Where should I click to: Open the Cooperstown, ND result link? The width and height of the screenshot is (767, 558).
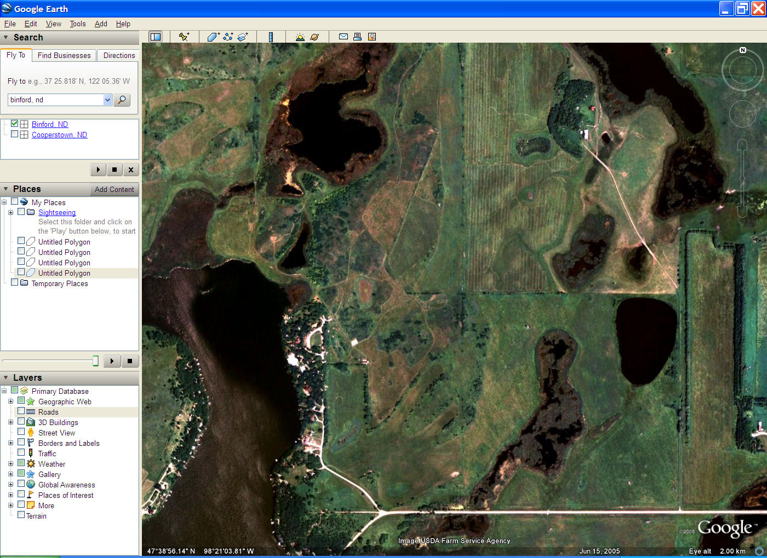(x=59, y=135)
